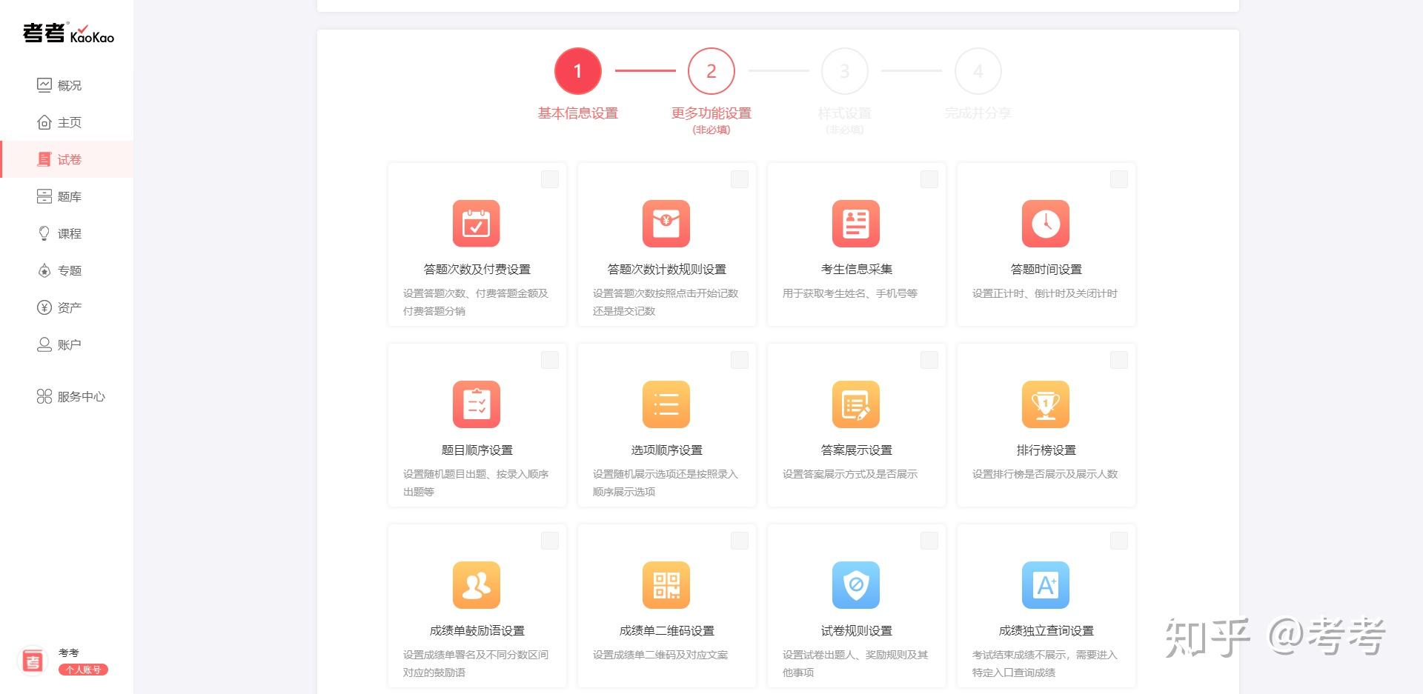Check the 排行榜设置 card checkbox
The width and height of the screenshot is (1423, 694).
[1119, 360]
